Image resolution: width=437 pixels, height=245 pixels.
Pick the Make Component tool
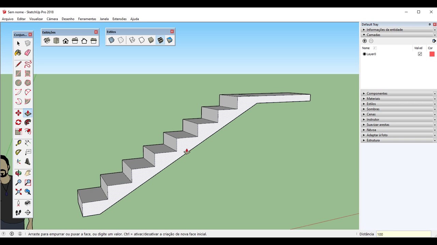coord(28,43)
